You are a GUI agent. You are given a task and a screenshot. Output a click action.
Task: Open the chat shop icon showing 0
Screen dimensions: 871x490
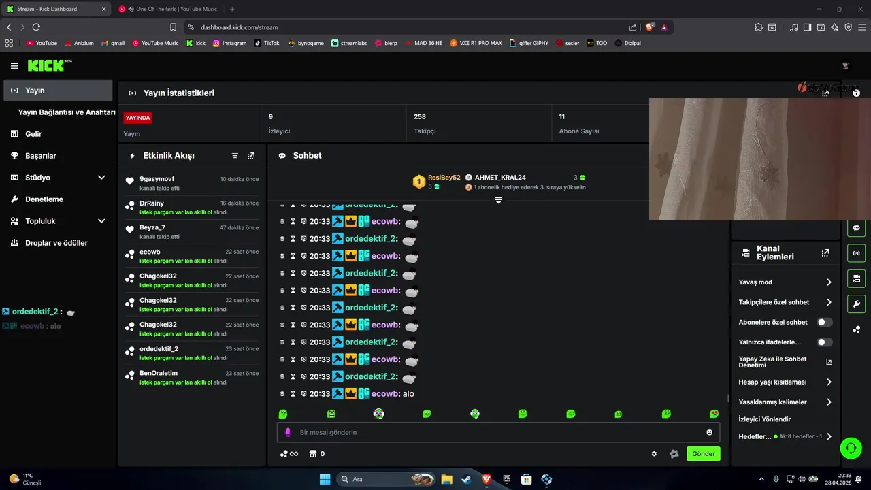pos(316,454)
